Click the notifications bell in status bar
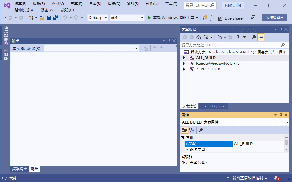 (276, 178)
